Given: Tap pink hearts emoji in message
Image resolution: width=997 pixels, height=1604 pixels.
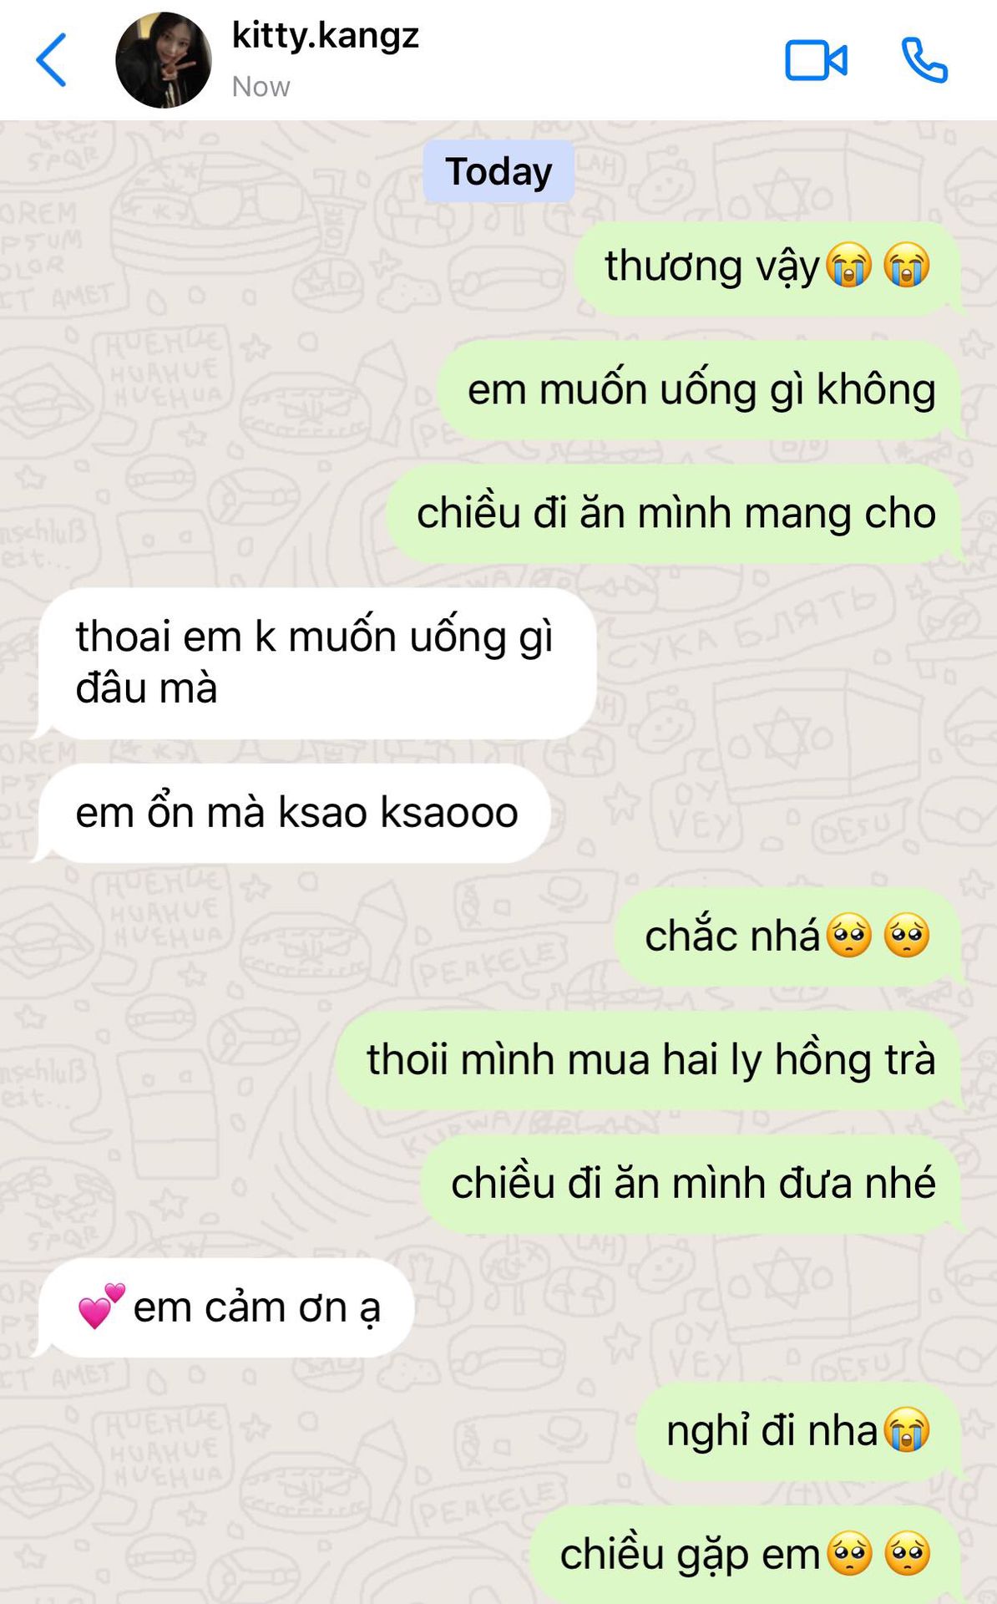Looking at the screenshot, I should point(101,1306).
